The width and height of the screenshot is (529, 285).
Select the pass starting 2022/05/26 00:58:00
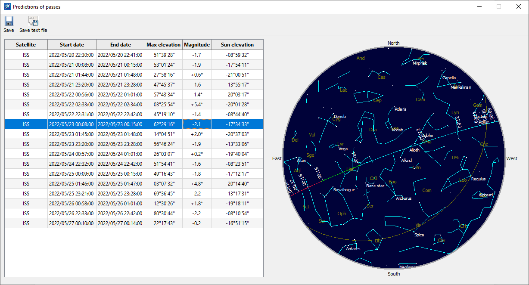(134, 203)
